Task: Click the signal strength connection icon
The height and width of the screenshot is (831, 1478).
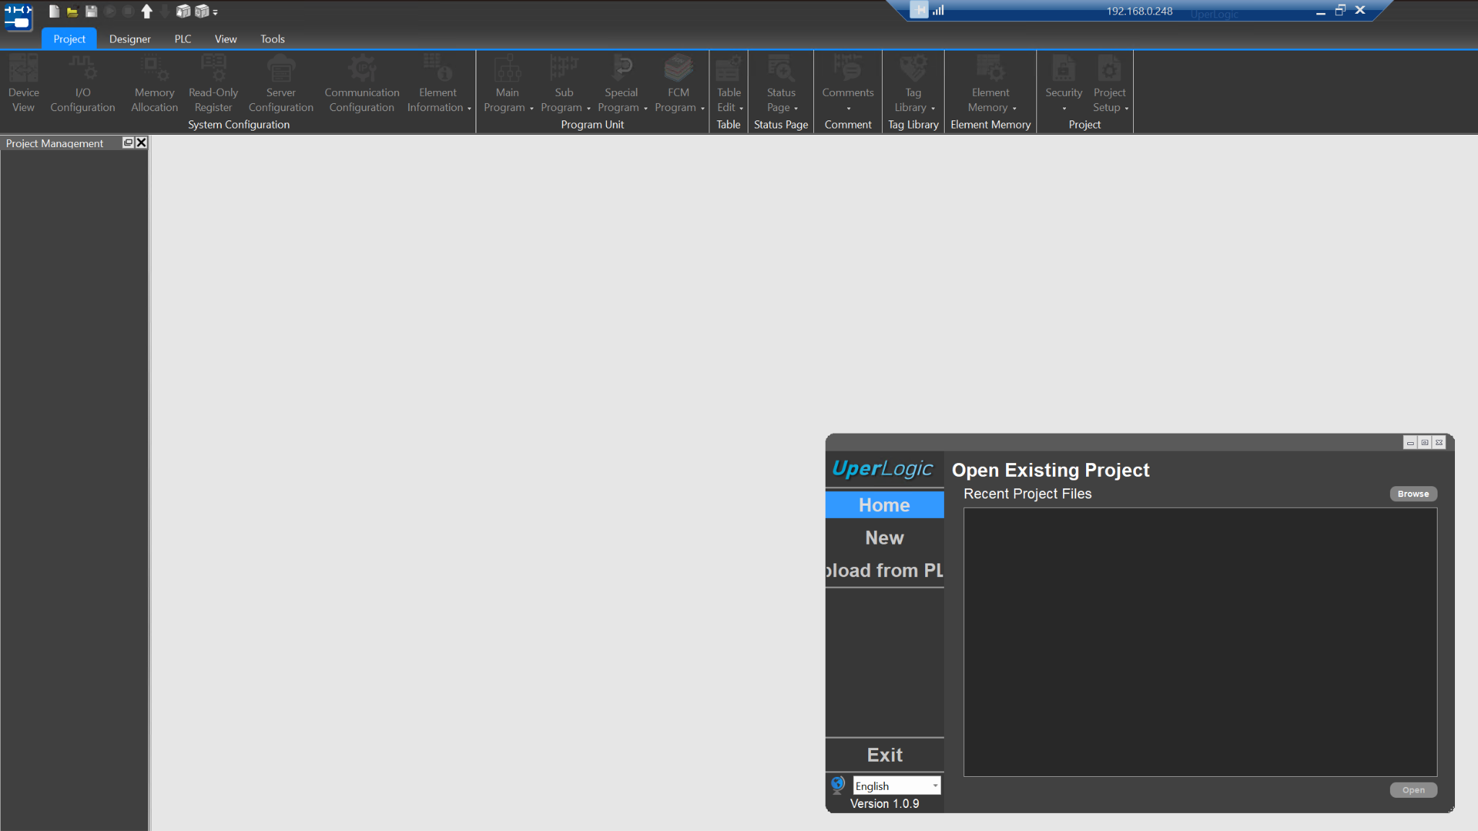Action: (x=938, y=10)
